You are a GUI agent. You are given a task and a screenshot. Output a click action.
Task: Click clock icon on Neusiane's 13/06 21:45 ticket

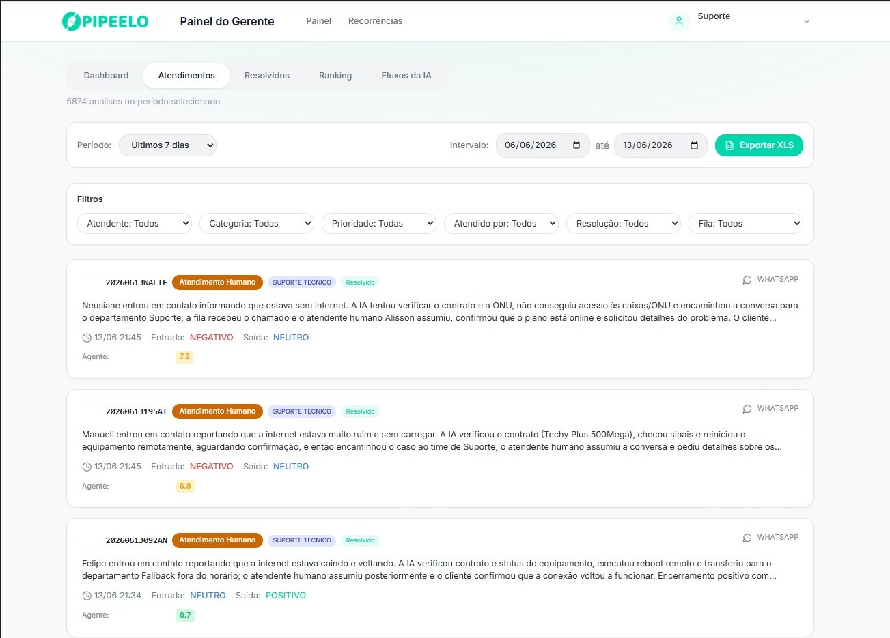click(87, 338)
